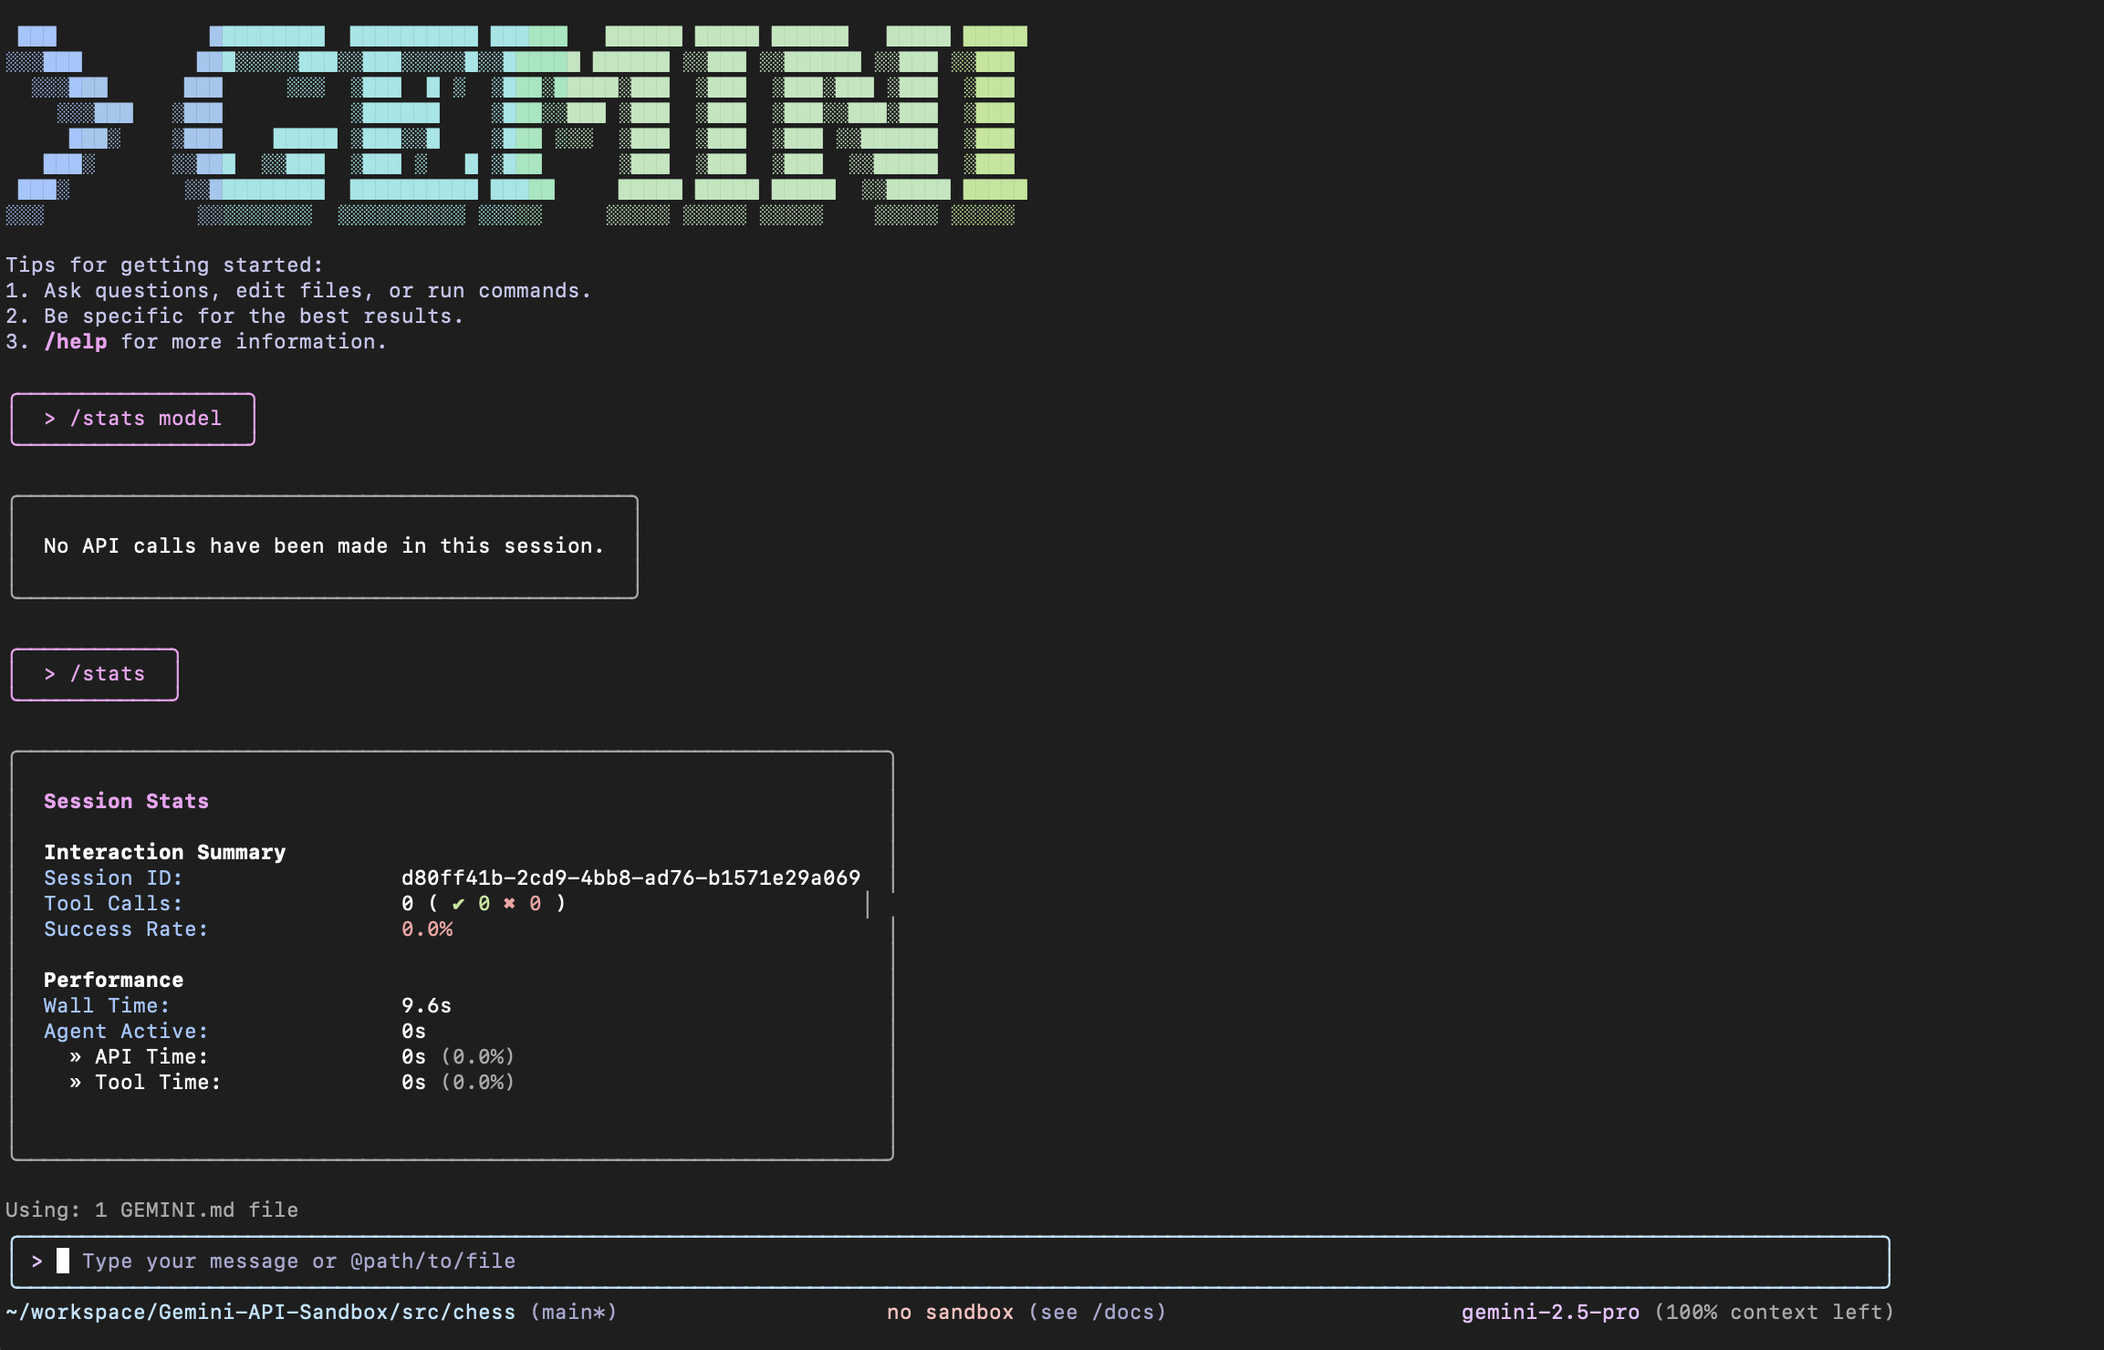Image resolution: width=2104 pixels, height=1350 pixels.
Task: Click the red cross in Tool Calls
Action: (509, 903)
